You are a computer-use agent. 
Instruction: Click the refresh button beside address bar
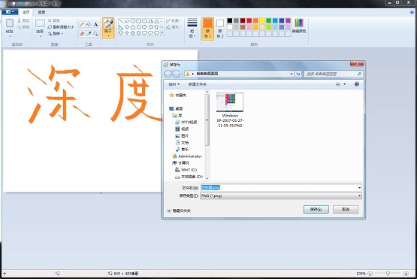pos(298,74)
